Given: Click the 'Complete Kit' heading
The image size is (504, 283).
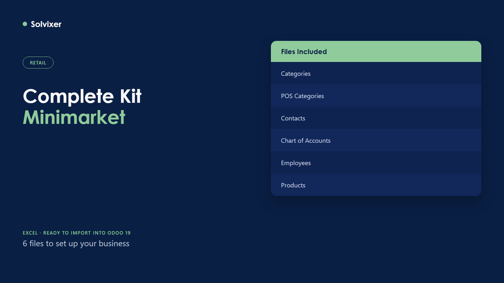Looking at the screenshot, I should click(x=82, y=96).
